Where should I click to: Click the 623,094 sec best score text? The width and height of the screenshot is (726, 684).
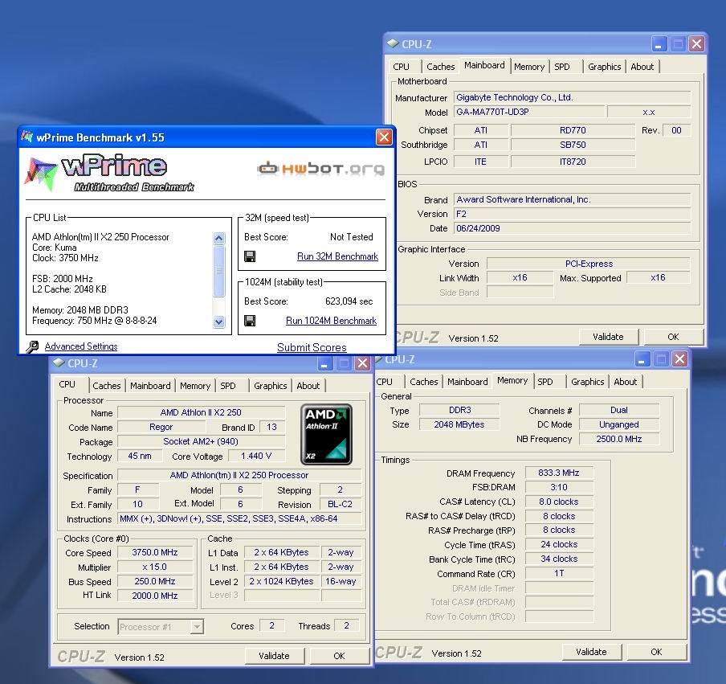[x=349, y=301]
